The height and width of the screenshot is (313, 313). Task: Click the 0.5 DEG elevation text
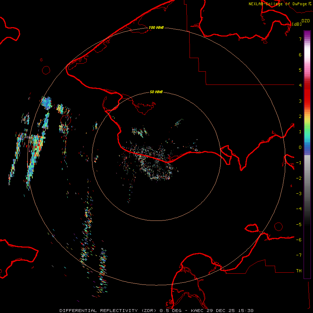[x=171, y=311]
